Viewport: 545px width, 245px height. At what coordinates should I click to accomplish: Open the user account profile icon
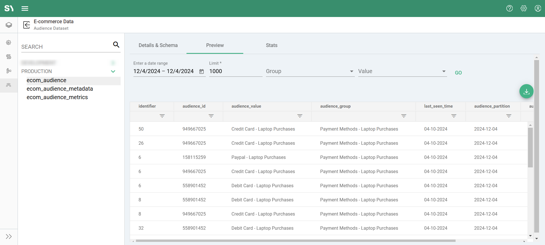point(538,8)
